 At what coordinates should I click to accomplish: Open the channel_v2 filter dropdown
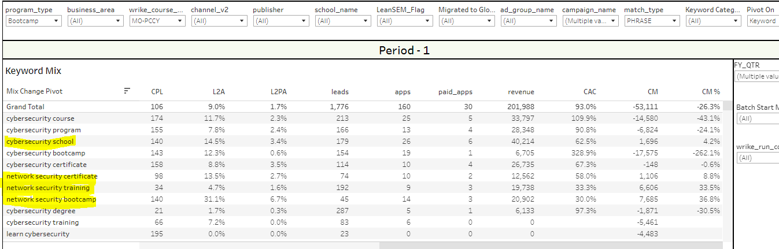(219, 21)
